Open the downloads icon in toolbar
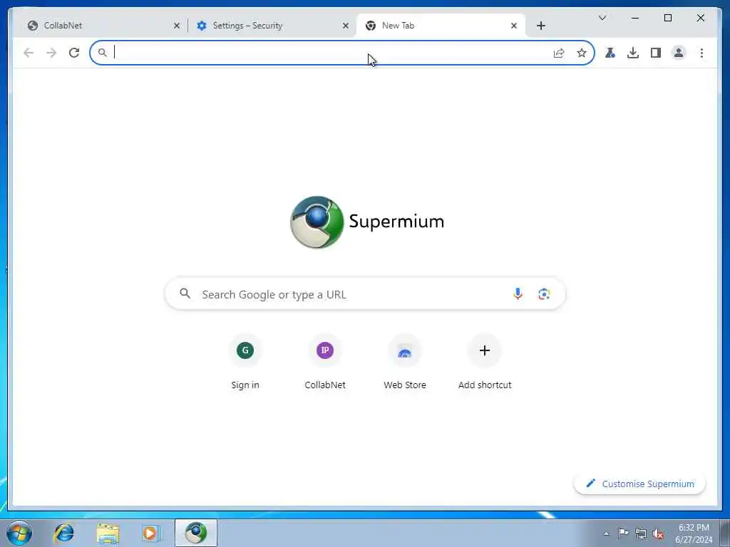Screen dimensions: 730x547 pos(633,53)
